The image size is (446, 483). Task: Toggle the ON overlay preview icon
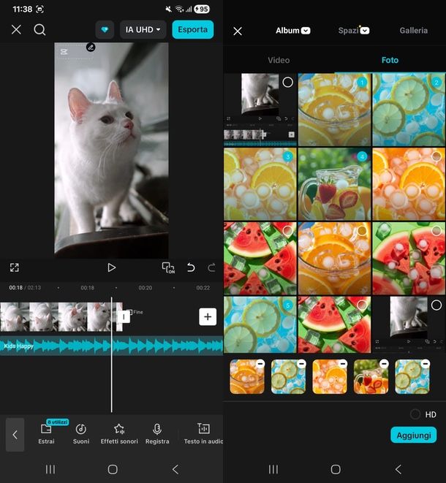point(168,267)
